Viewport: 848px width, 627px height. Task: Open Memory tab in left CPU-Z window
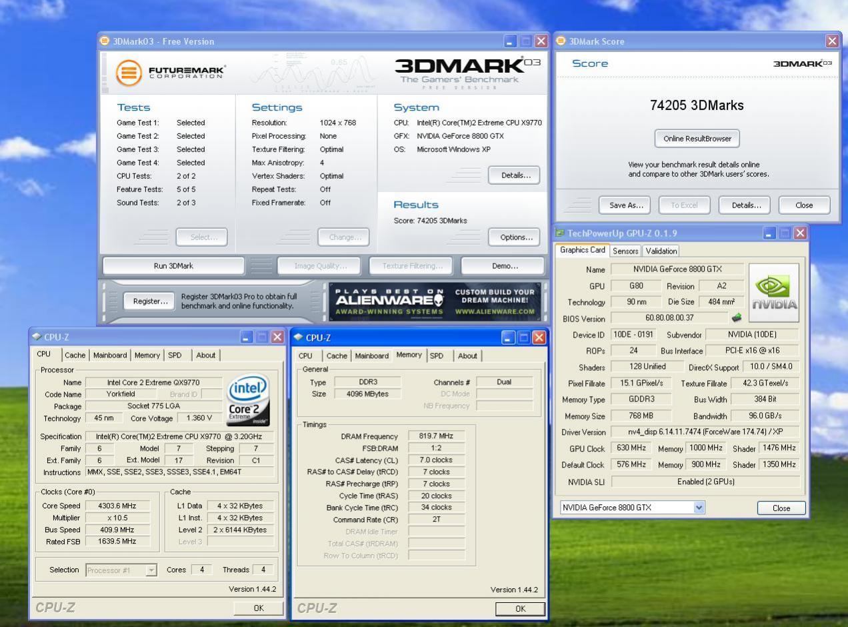[x=147, y=355]
